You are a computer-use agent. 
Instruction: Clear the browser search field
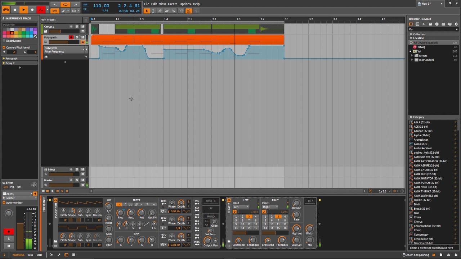click(456, 29)
